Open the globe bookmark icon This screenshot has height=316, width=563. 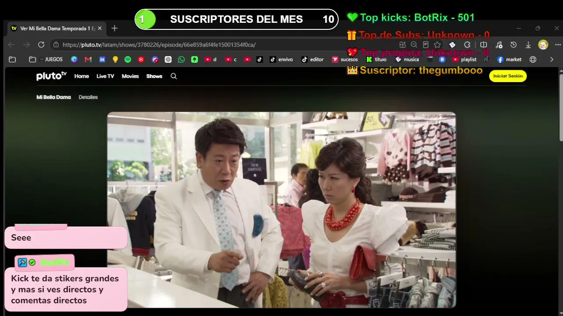(x=533, y=59)
